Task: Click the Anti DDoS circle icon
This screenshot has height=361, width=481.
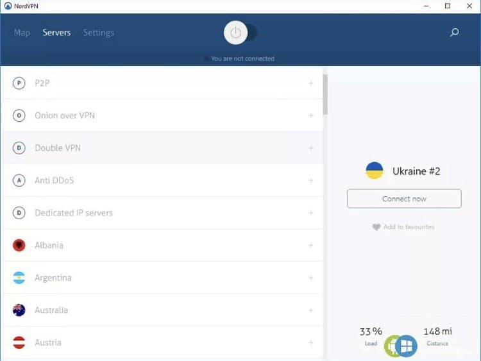Action: pyautogui.click(x=19, y=180)
